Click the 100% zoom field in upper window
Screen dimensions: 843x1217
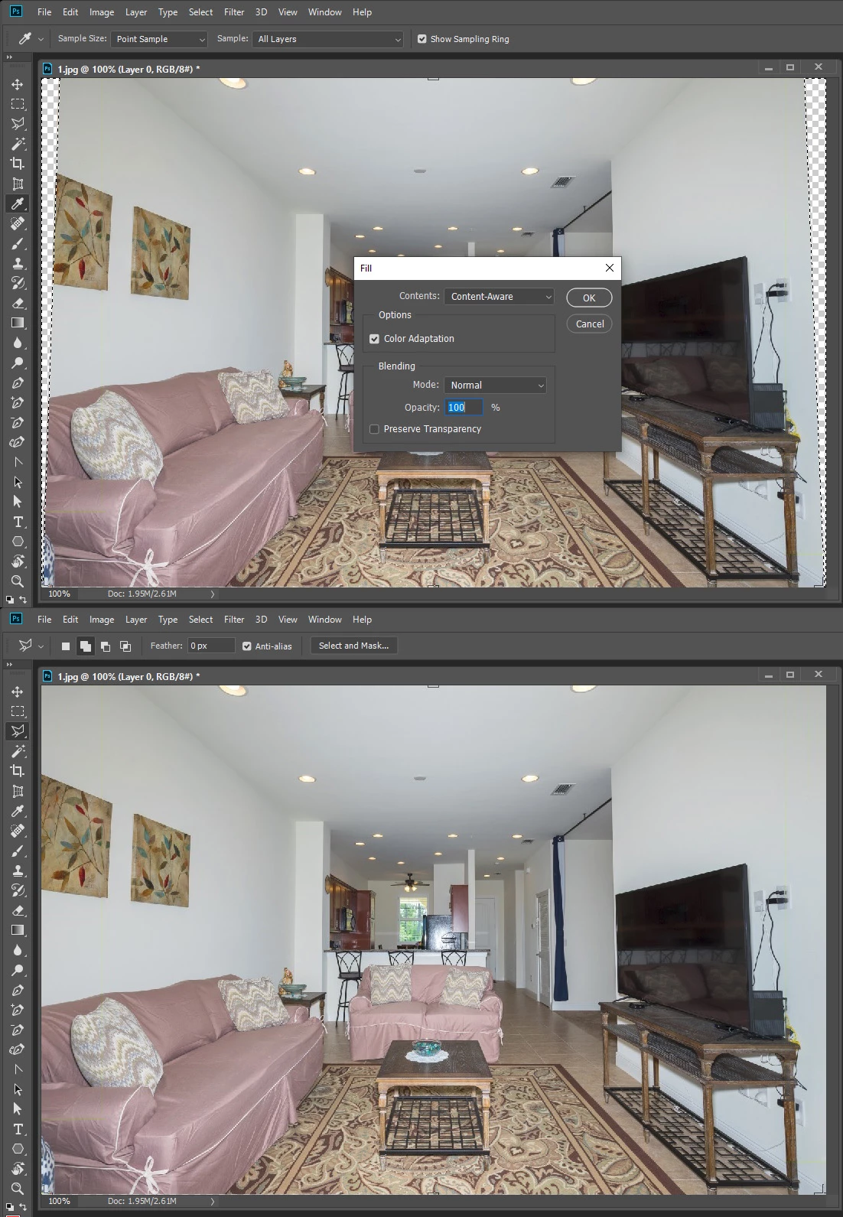(60, 594)
